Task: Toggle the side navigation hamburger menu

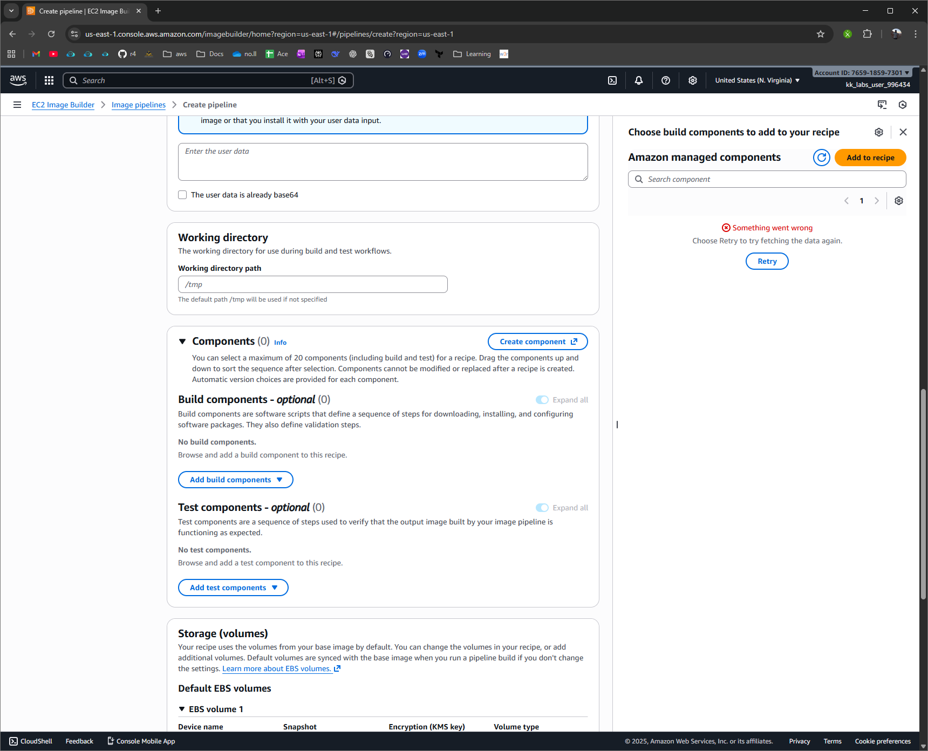Action: [17, 105]
